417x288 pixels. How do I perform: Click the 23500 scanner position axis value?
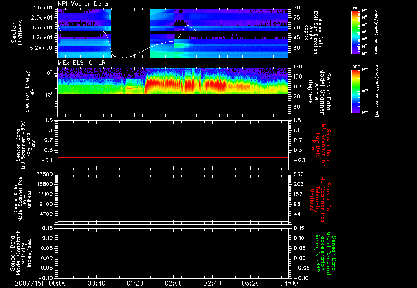(44, 174)
